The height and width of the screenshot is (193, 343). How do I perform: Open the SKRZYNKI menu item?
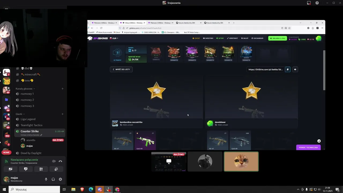coord(208,38)
